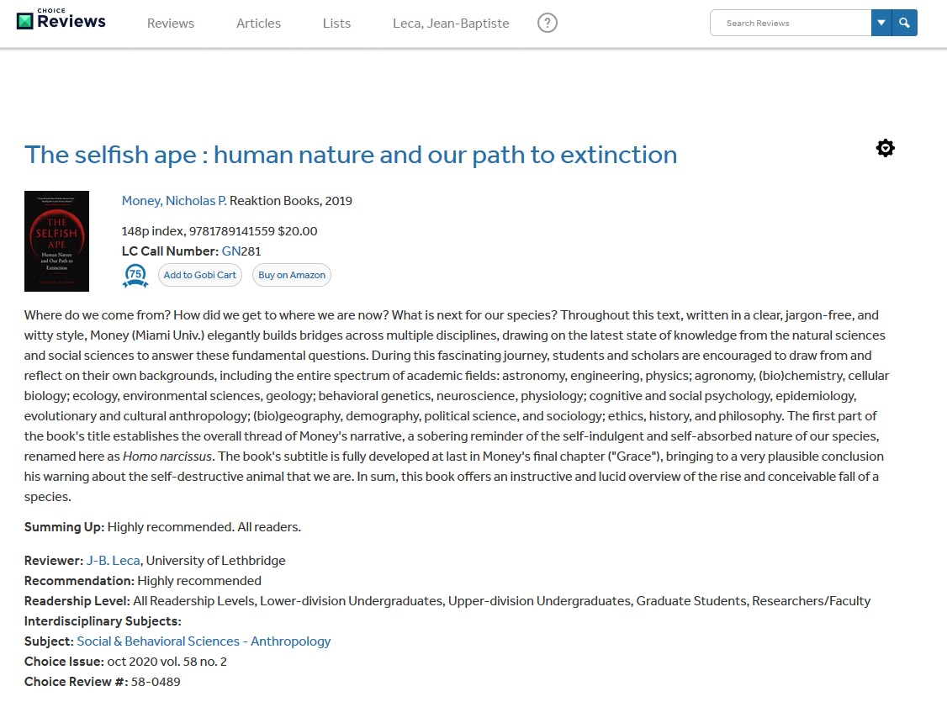Go to the Reviews section

(x=171, y=24)
